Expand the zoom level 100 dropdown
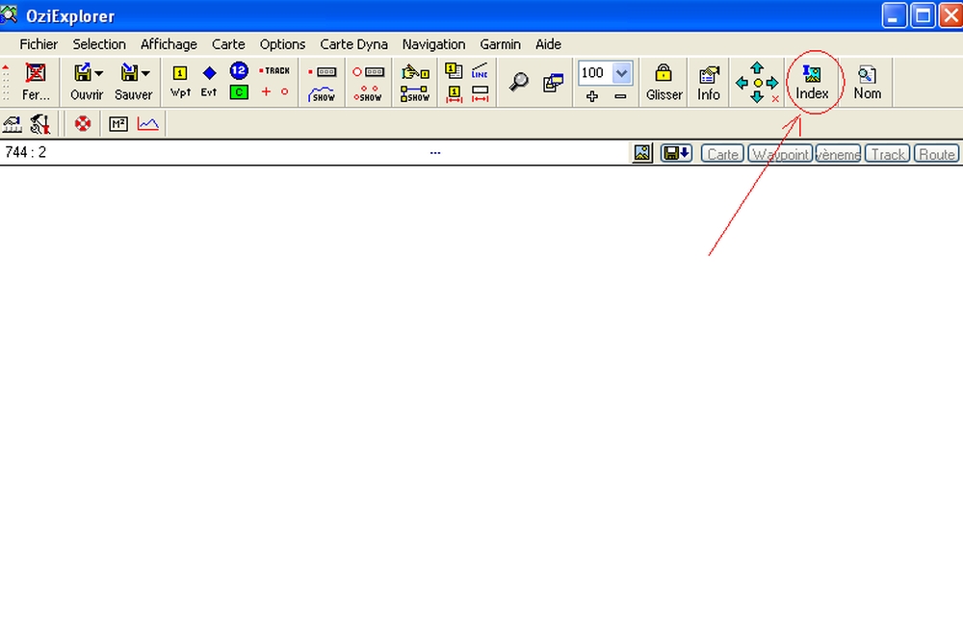This screenshot has height=643, width=963. click(x=621, y=73)
